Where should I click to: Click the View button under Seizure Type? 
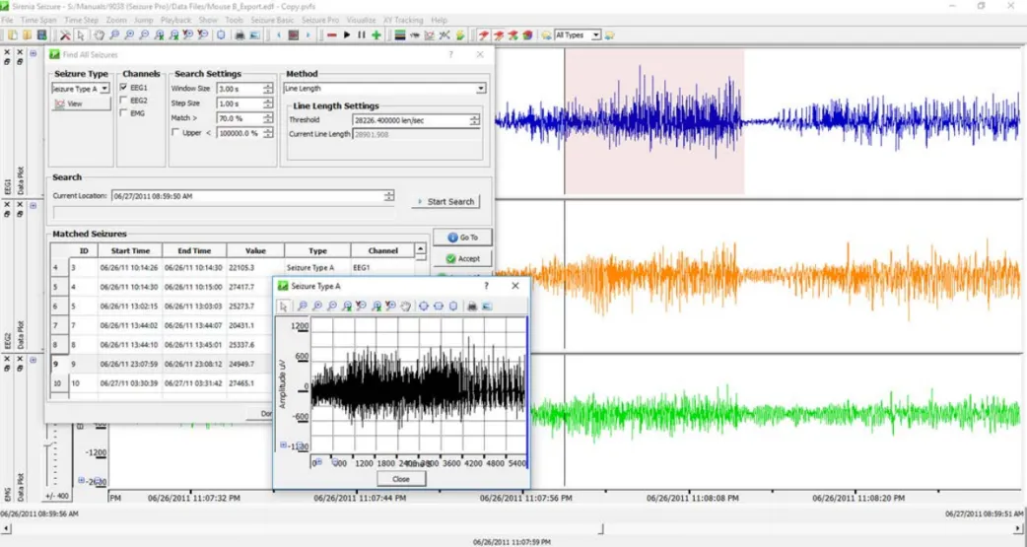(81, 103)
